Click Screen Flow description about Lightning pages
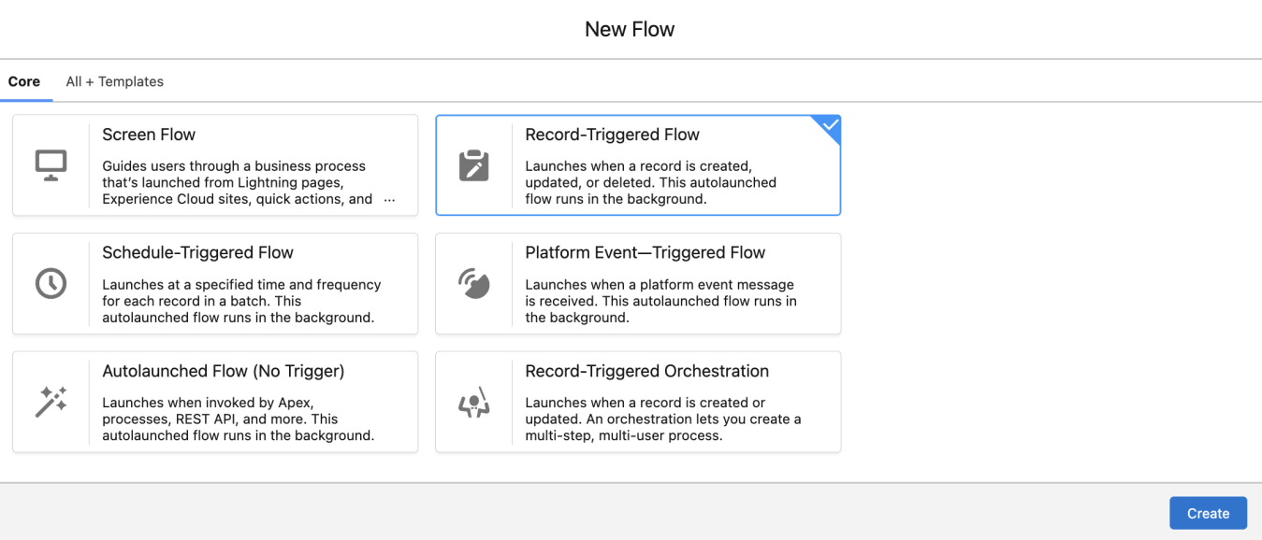This screenshot has width=1262, height=540. point(249,182)
